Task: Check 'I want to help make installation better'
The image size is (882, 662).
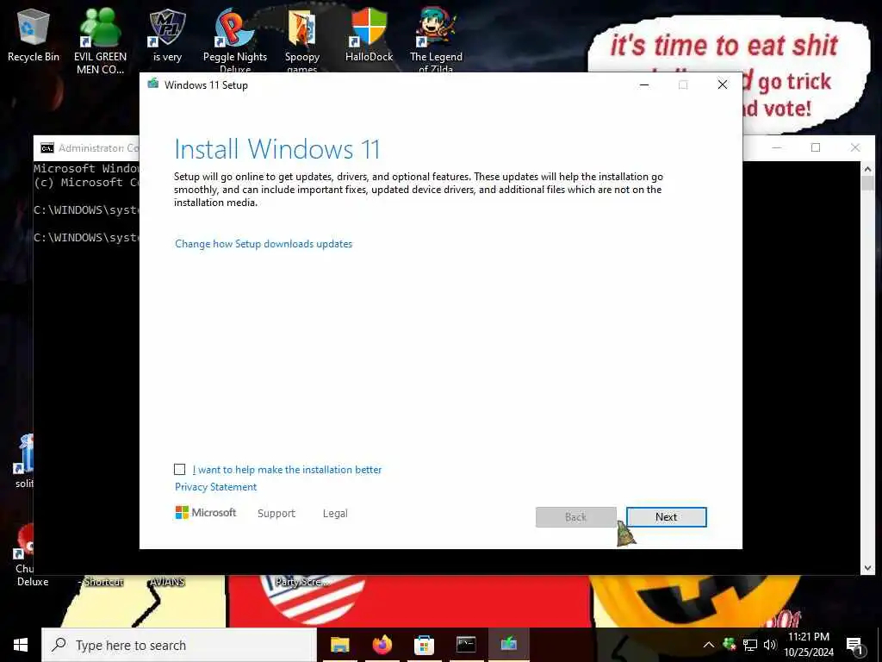Action: coord(179,469)
